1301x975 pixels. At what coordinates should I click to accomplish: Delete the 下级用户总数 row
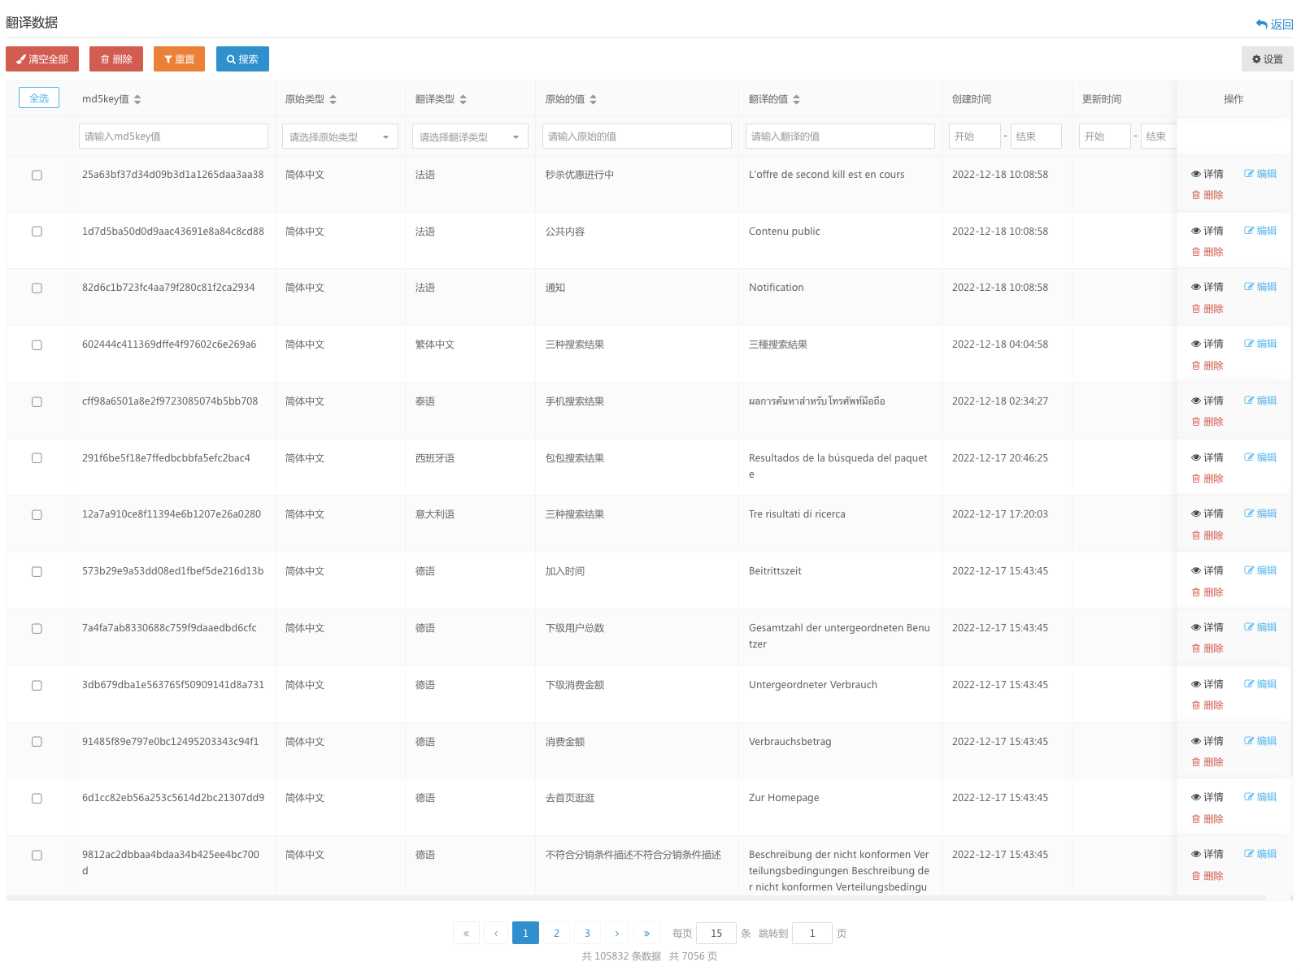pyautogui.click(x=1207, y=648)
